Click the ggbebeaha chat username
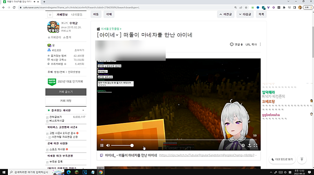This screenshot has width=314, height=175. [271, 115]
